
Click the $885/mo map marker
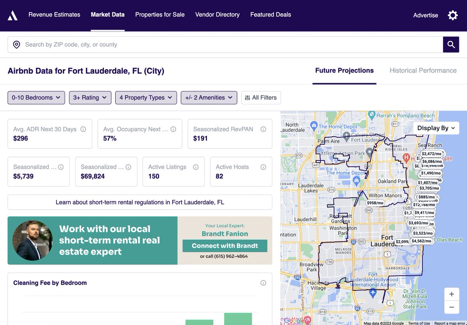tap(427, 197)
